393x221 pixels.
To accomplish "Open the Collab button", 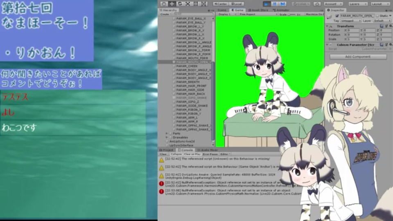I will click(301, 4).
